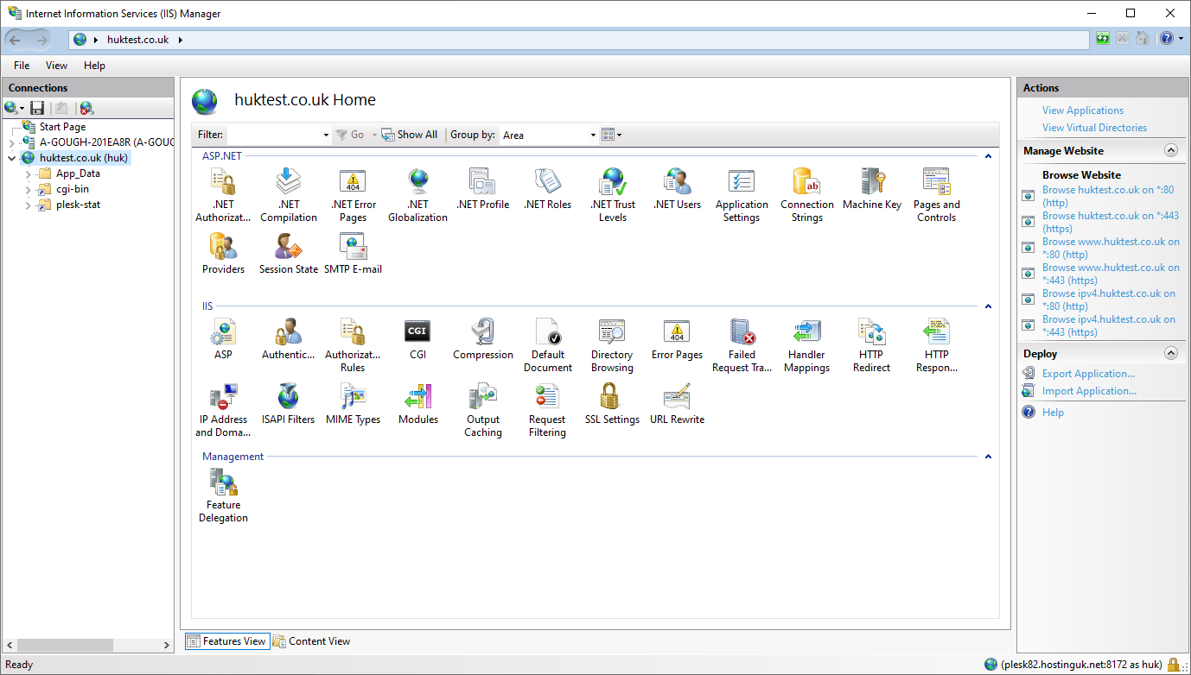Image resolution: width=1191 pixels, height=675 pixels.
Task: Open the SMTP E-mail feature
Action: (x=353, y=254)
